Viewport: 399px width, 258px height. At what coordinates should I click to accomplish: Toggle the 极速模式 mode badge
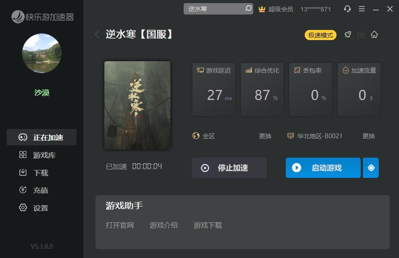point(320,35)
